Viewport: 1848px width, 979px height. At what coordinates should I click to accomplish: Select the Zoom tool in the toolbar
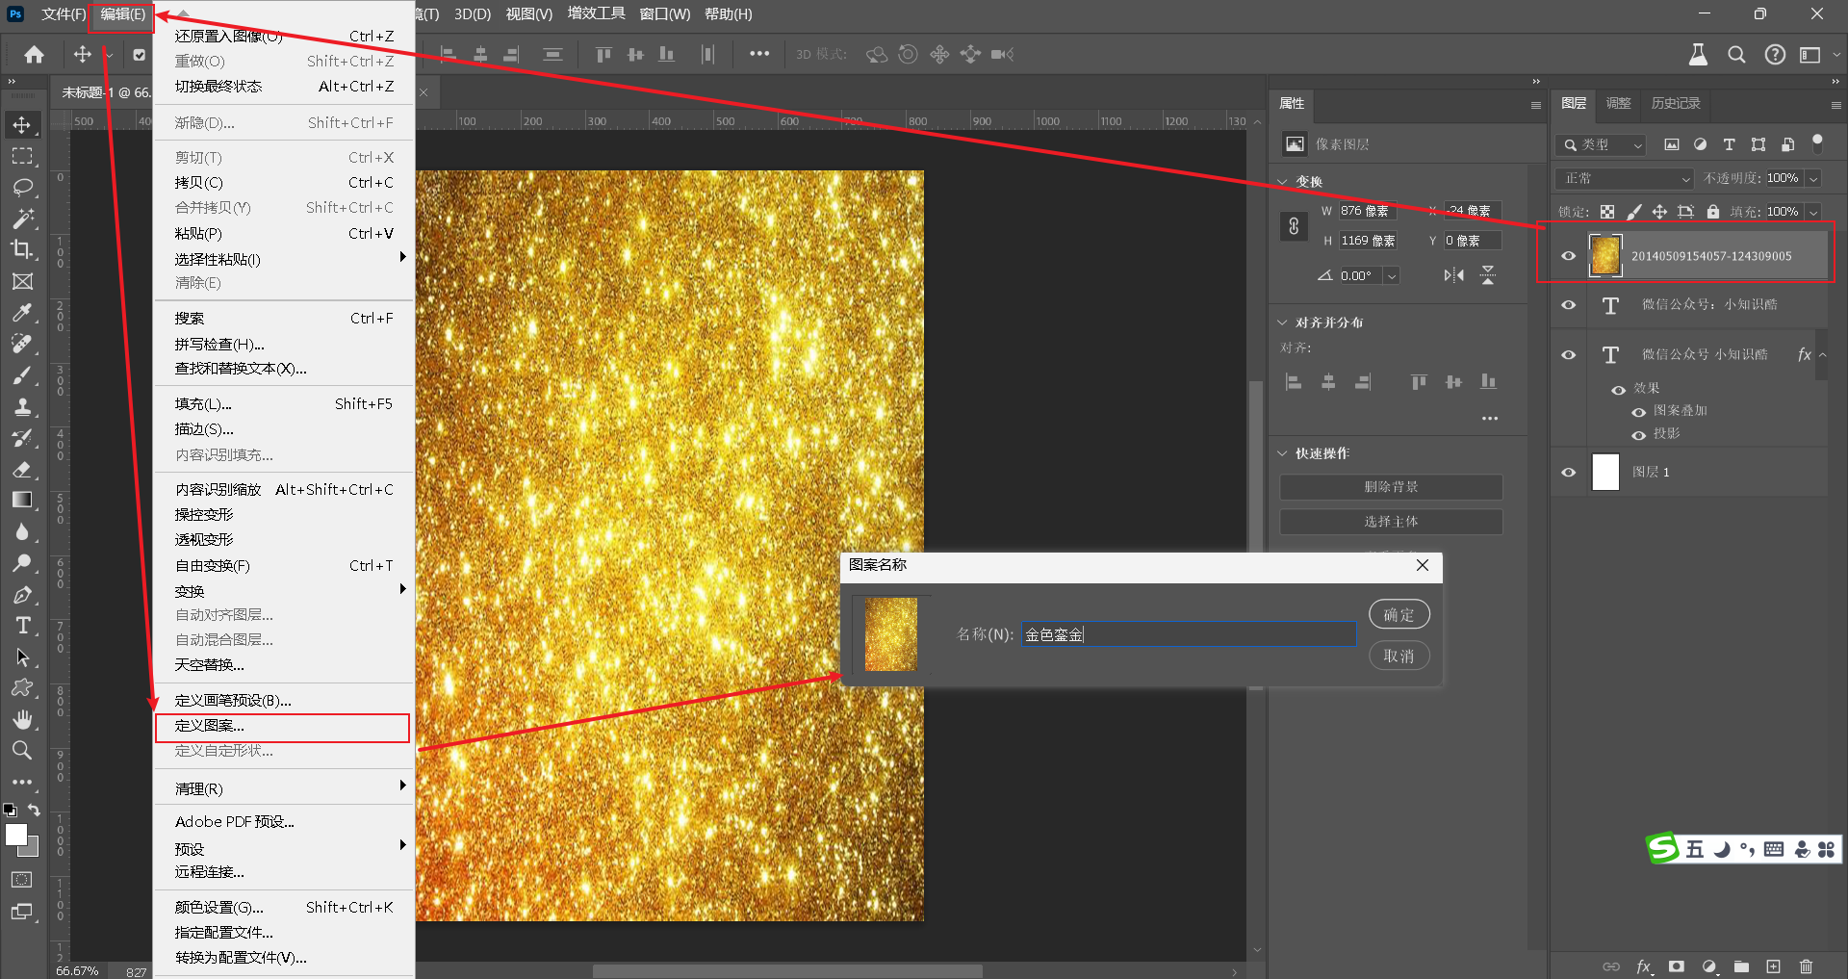[x=22, y=750]
